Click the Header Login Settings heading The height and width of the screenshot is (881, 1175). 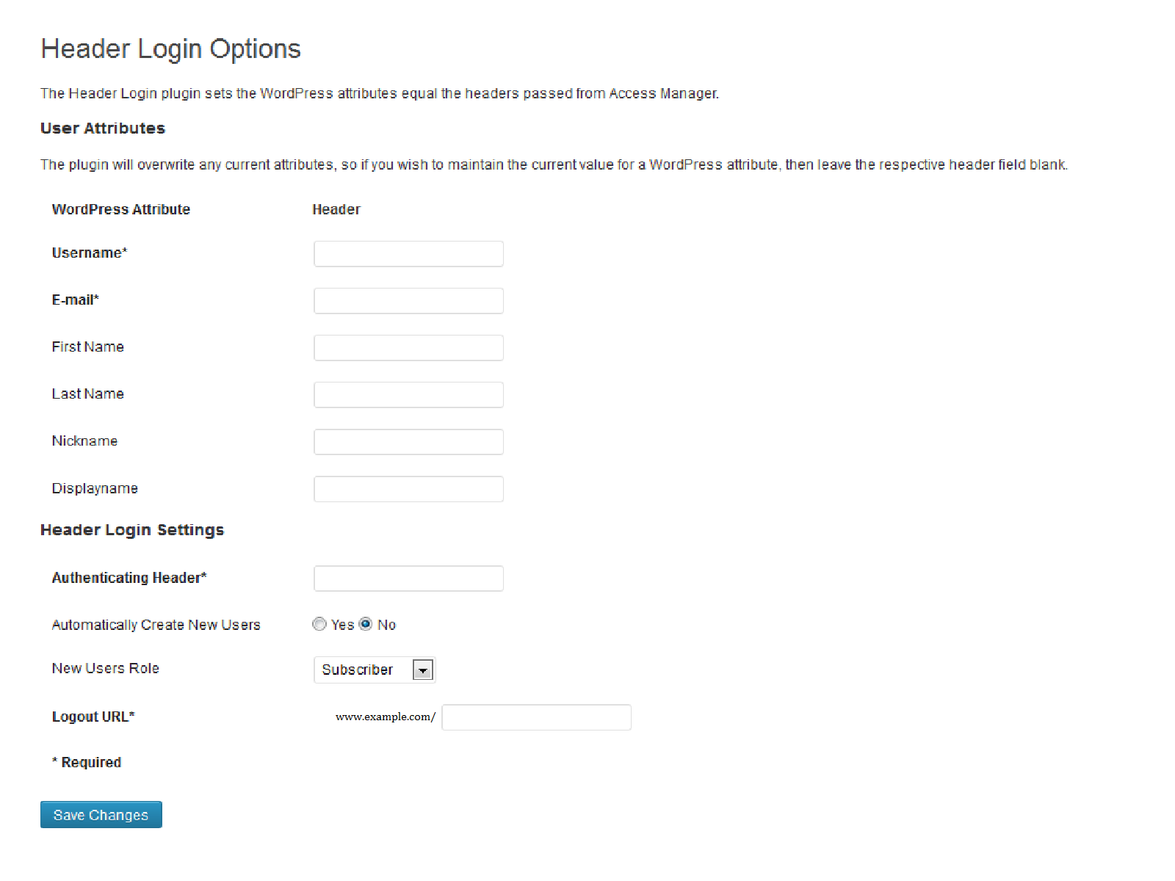(x=132, y=529)
